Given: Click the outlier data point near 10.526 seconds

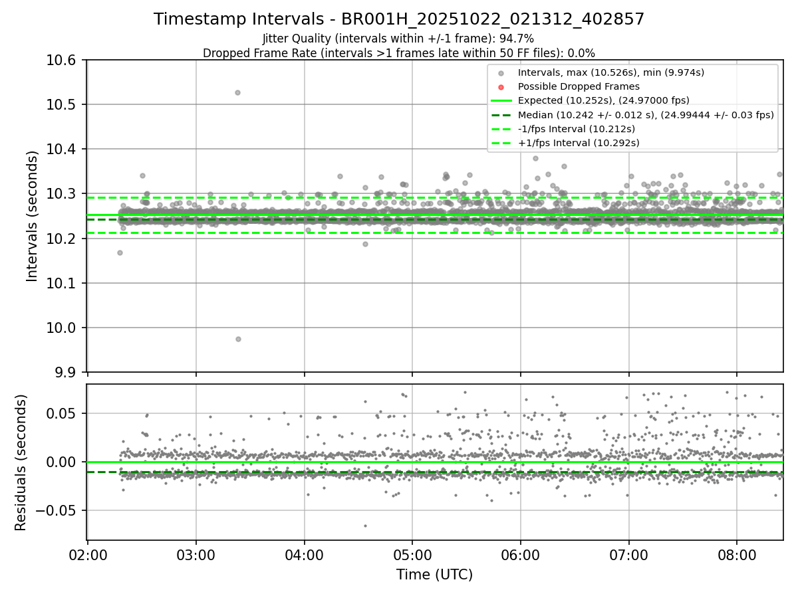Looking at the screenshot, I should pyautogui.click(x=237, y=92).
